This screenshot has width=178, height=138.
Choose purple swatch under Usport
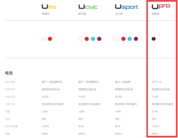pyautogui.click(x=136, y=39)
